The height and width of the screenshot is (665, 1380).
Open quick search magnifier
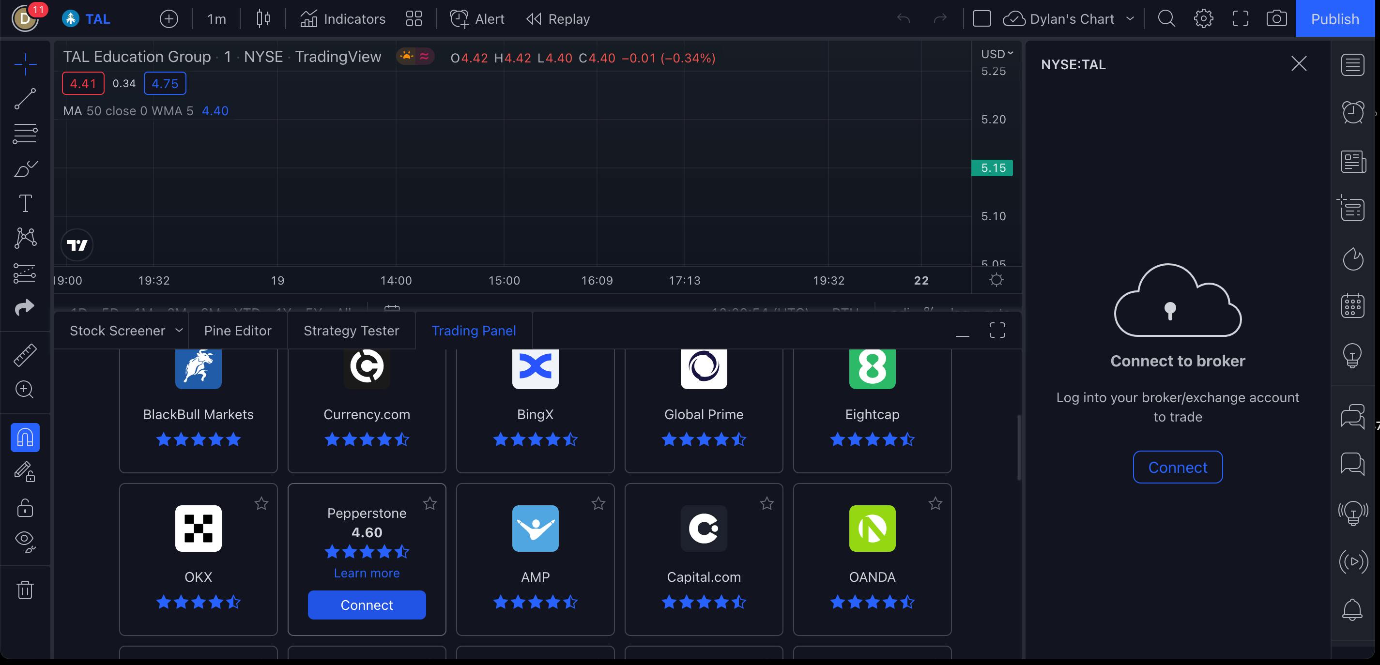pyautogui.click(x=1166, y=19)
